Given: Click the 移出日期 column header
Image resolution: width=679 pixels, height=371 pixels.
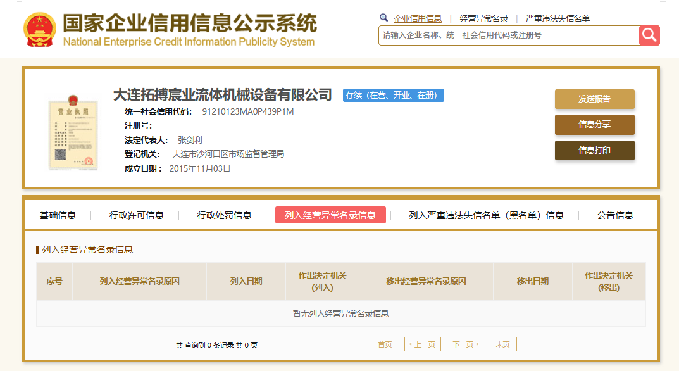Looking at the screenshot, I should [x=533, y=281].
